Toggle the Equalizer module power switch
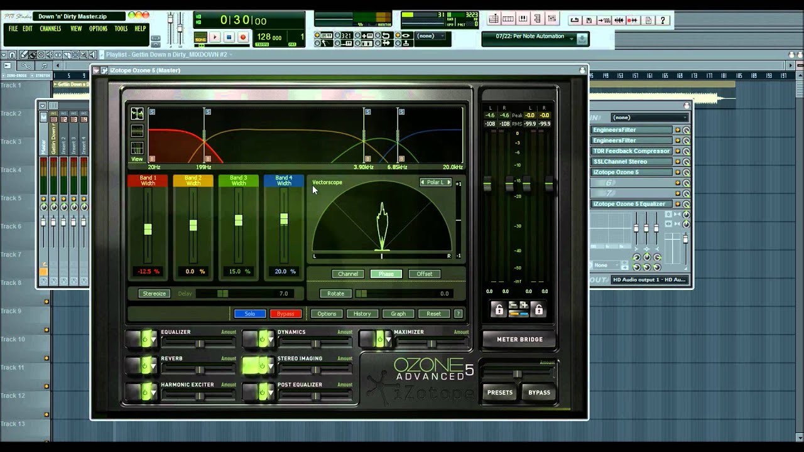804x452 pixels. click(x=144, y=339)
